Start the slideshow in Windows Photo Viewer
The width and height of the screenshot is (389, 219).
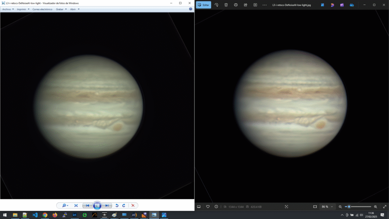(97, 205)
